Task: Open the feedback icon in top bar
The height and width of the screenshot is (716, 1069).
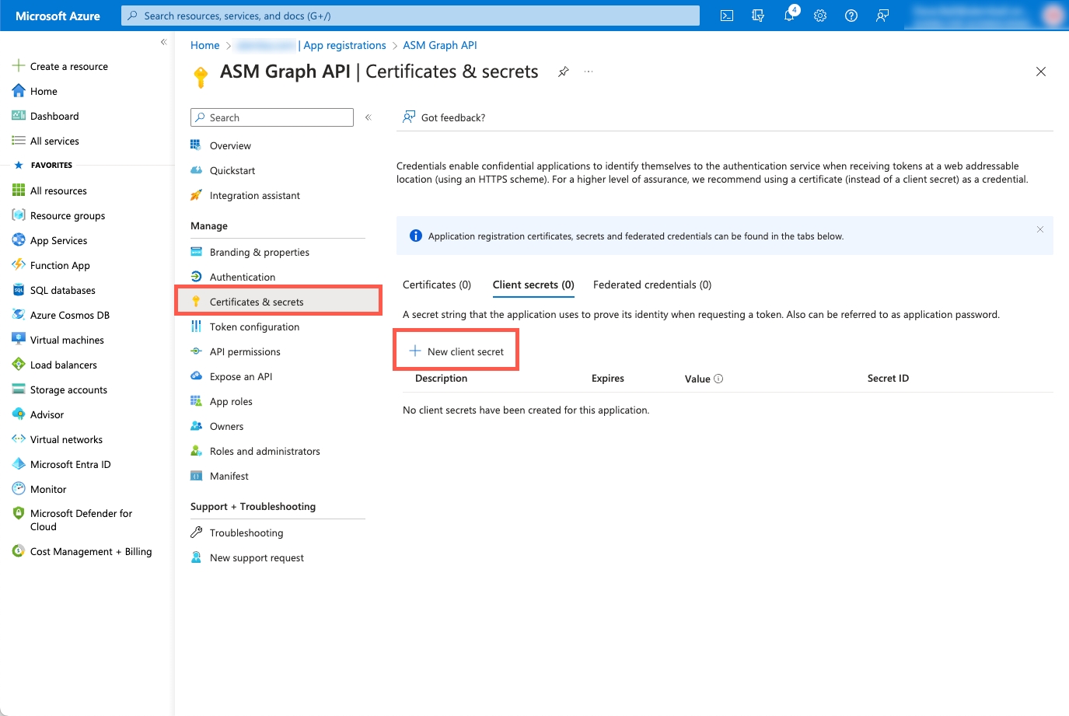Action: (x=882, y=16)
